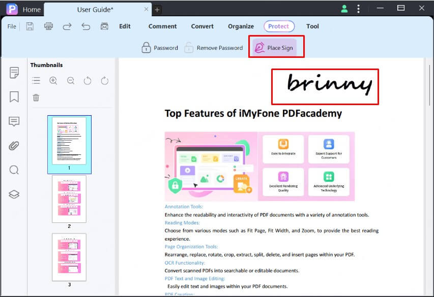Maximize the application window
This screenshot has height=297, width=434.
click(401, 8)
